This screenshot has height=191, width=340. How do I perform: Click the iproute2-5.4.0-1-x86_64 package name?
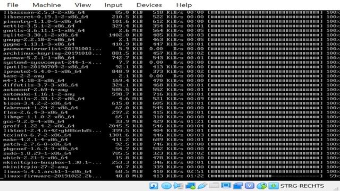tap(42, 72)
